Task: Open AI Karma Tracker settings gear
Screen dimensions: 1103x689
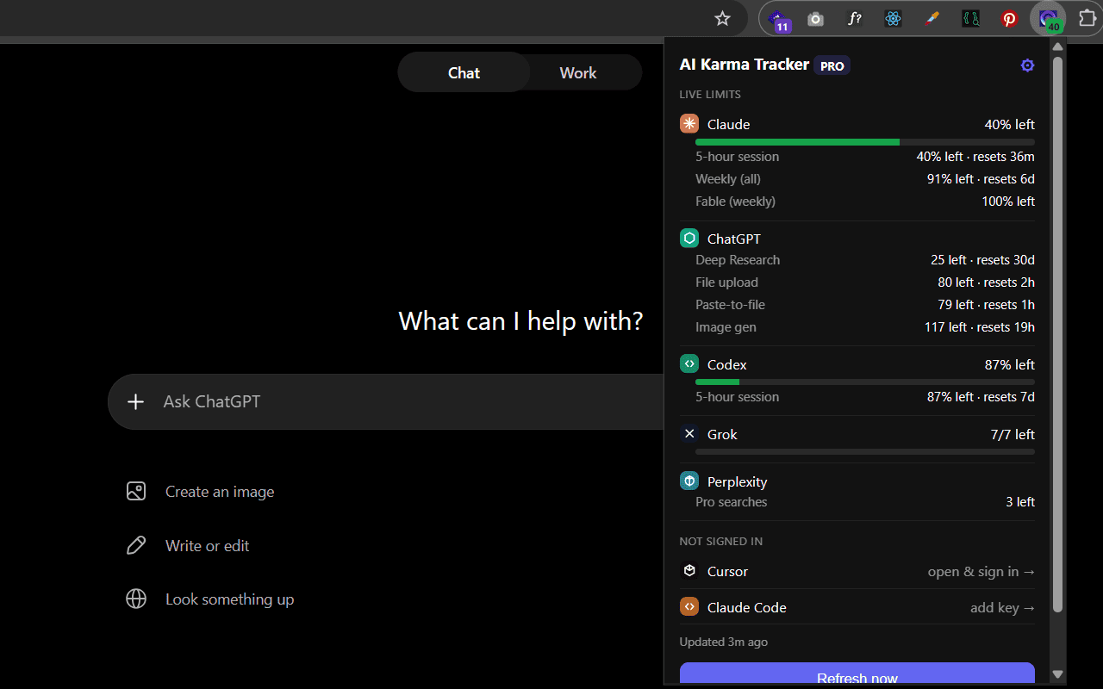Action: tap(1027, 65)
